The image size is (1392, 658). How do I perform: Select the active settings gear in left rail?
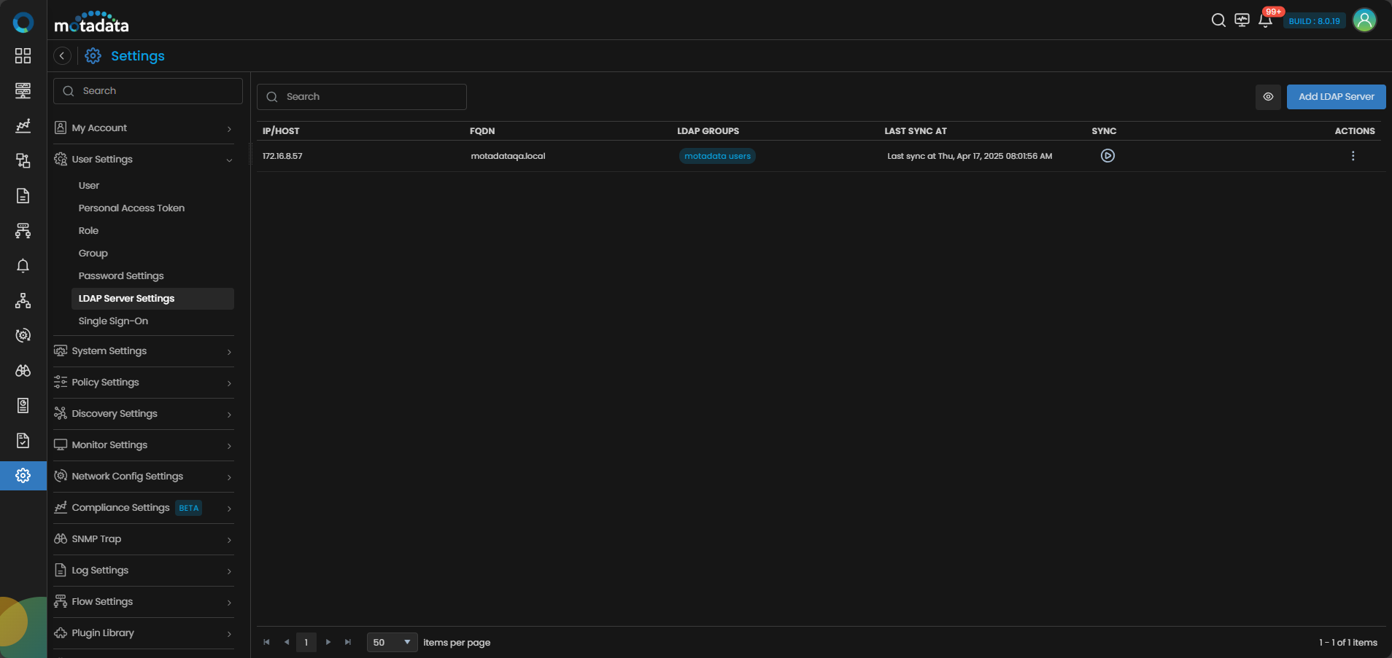[x=23, y=476]
